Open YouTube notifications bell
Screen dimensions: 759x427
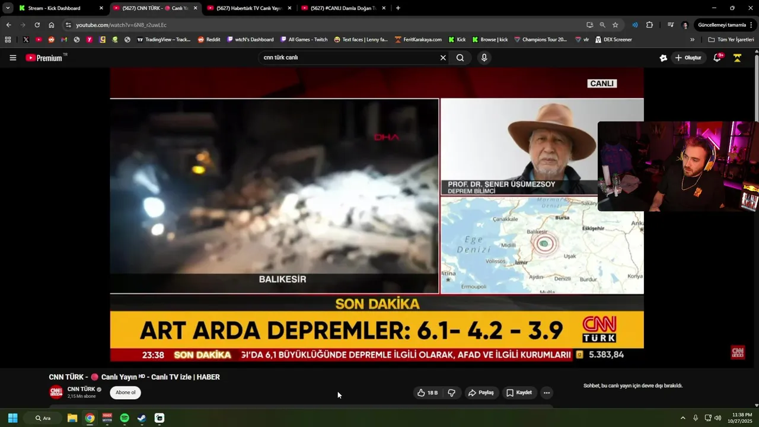[x=717, y=58]
